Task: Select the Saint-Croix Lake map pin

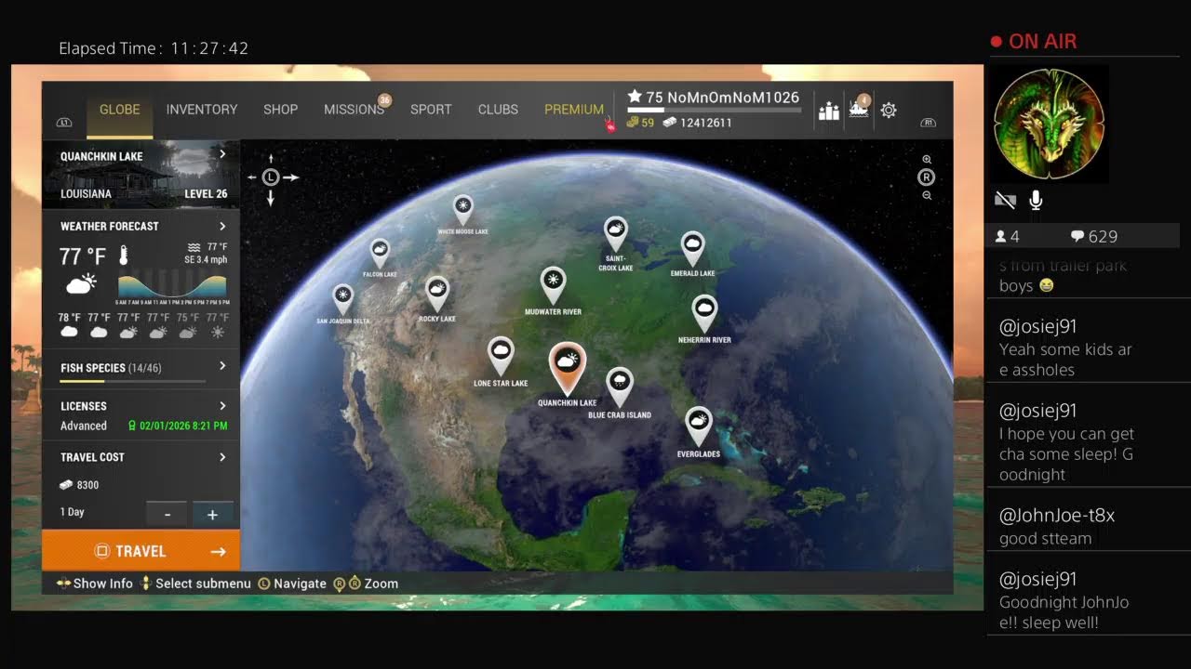Action: (615, 233)
